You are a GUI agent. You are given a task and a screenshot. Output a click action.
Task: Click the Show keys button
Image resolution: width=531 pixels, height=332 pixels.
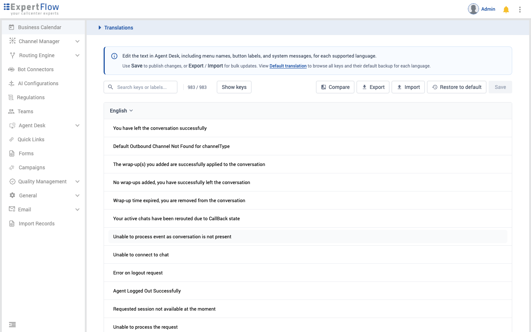pos(234,87)
